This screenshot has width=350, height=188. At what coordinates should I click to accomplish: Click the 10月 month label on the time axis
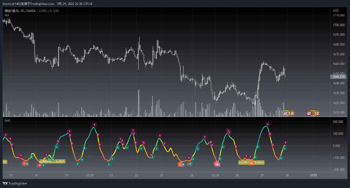coord(313,175)
